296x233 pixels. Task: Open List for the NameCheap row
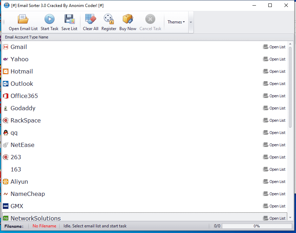(274, 194)
